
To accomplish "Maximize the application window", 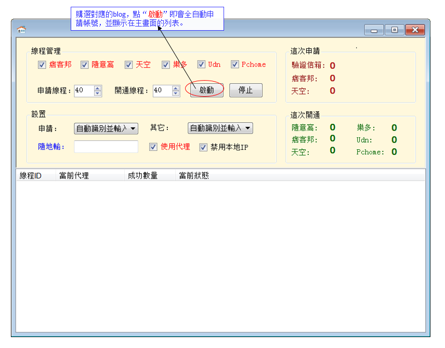I will [395, 30].
